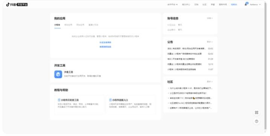Expand the 更多 link in the 公告 panel

pos(210,42)
